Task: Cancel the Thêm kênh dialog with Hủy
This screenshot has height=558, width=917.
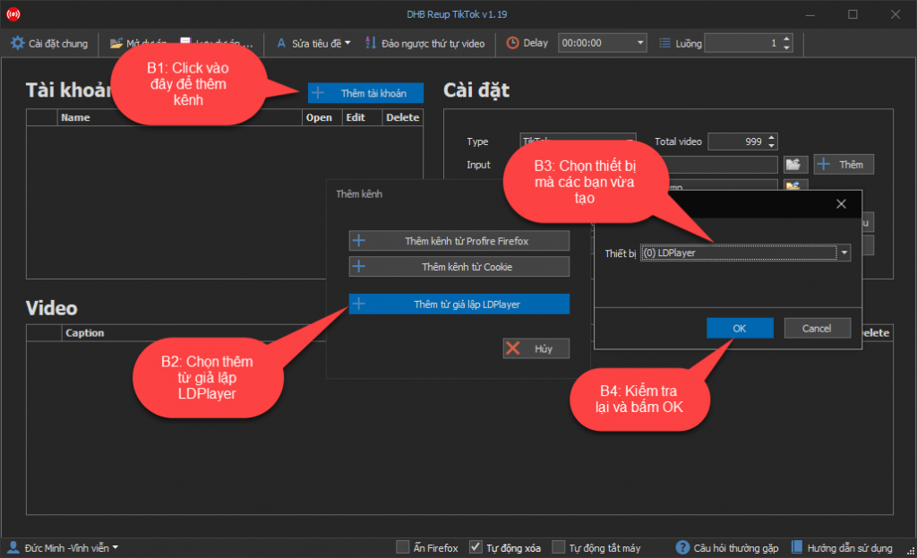Action: click(x=536, y=348)
